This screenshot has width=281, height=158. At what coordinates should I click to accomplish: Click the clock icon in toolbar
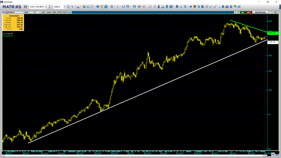[x=92, y=7]
